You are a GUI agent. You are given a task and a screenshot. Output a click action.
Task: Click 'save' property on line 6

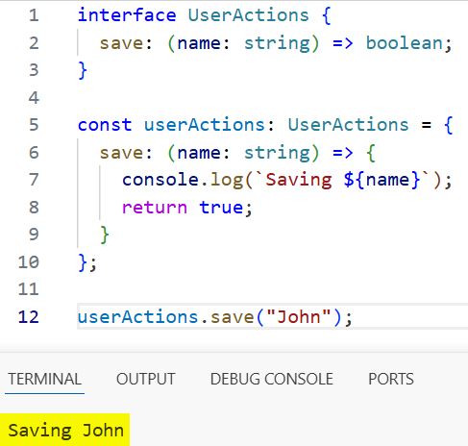pyautogui.click(x=121, y=153)
